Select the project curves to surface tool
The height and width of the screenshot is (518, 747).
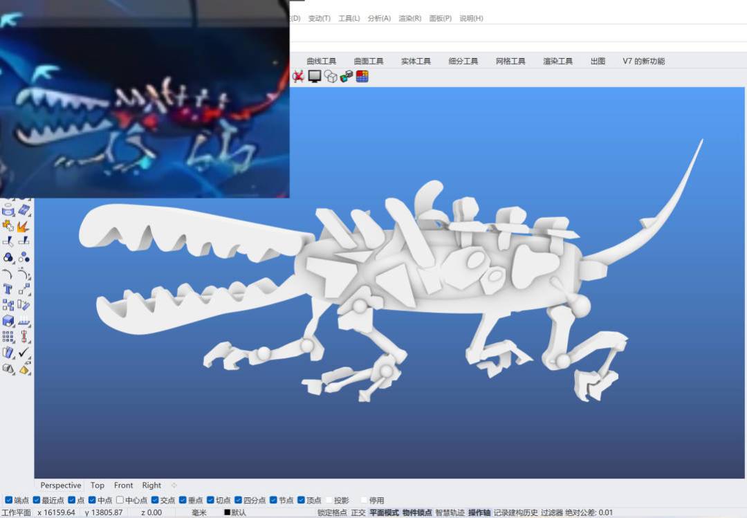click(24, 321)
